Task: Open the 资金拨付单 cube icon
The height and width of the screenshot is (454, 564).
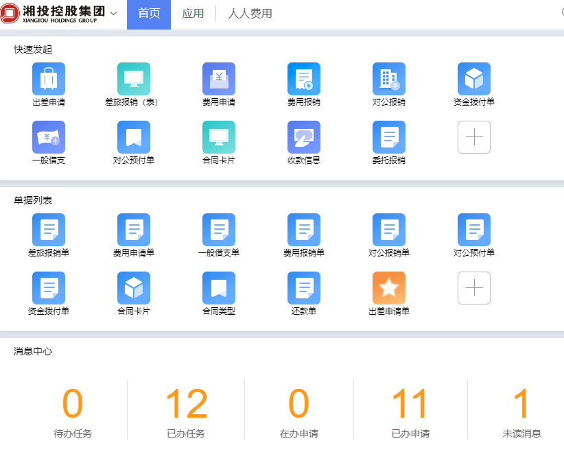Action: 473,79
